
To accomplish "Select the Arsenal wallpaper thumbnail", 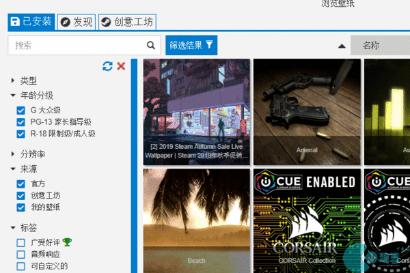I will pos(307,111).
